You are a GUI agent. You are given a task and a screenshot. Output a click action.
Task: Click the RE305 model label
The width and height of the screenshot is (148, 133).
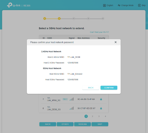pyautogui.click(x=27, y=6)
